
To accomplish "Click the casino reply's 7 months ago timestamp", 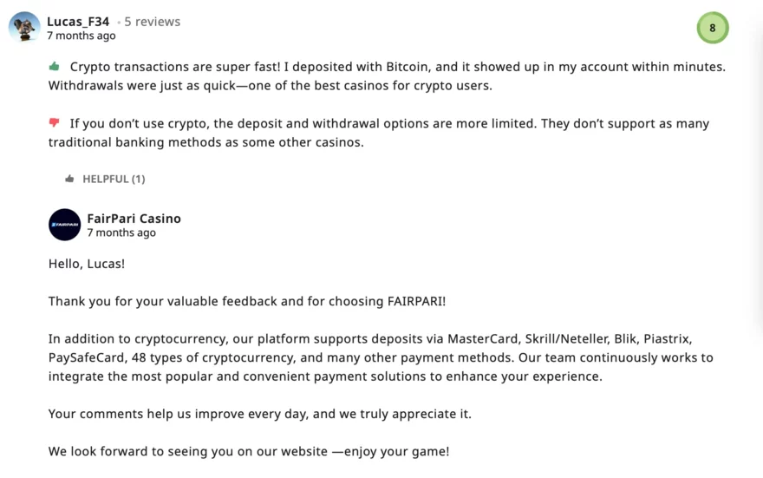I will (121, 233).
